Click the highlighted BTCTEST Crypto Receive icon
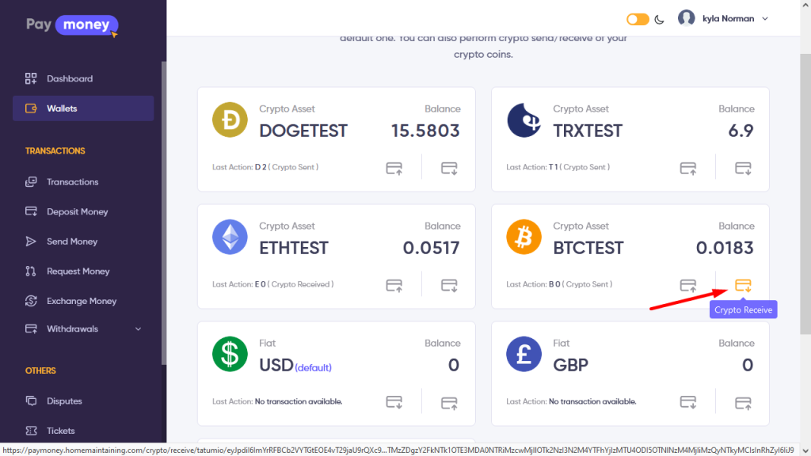 click(x=743, y=285)
